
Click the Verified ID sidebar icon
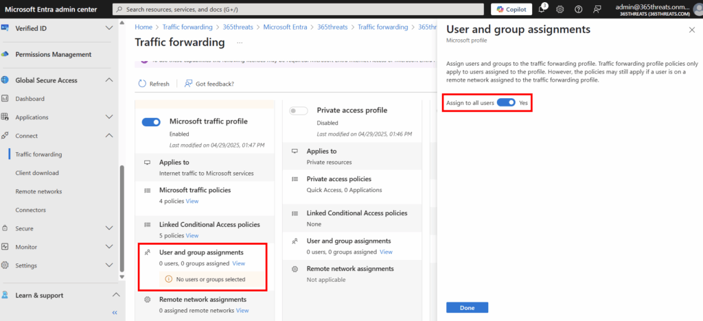(5, 27)
